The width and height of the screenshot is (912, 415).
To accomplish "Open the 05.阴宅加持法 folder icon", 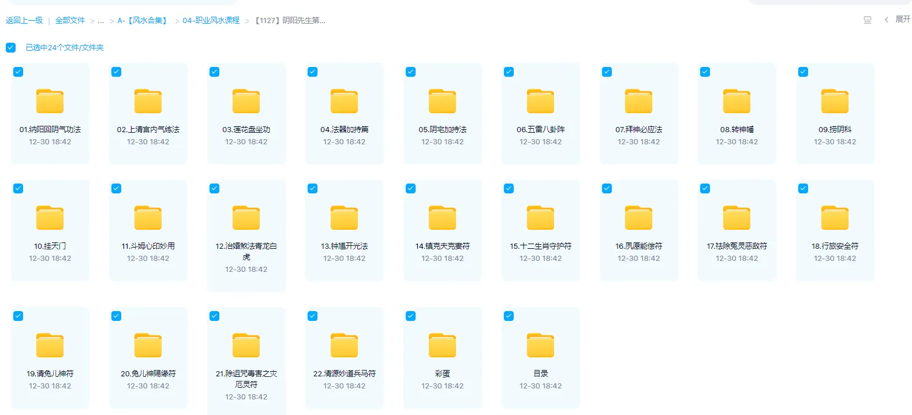I will [x=442, y=102].
